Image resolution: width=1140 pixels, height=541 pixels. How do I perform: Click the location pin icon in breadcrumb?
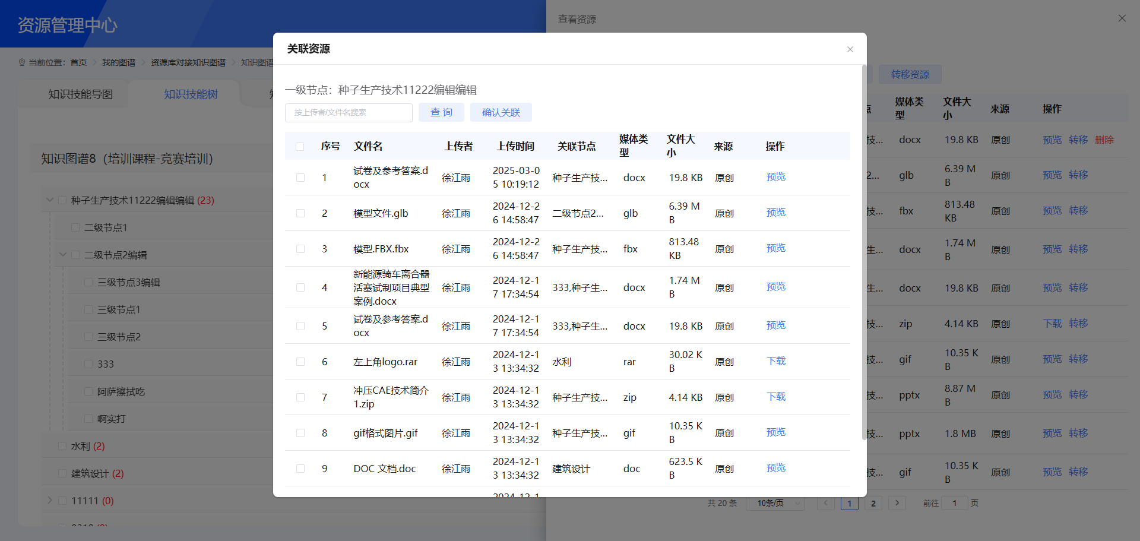22,62
